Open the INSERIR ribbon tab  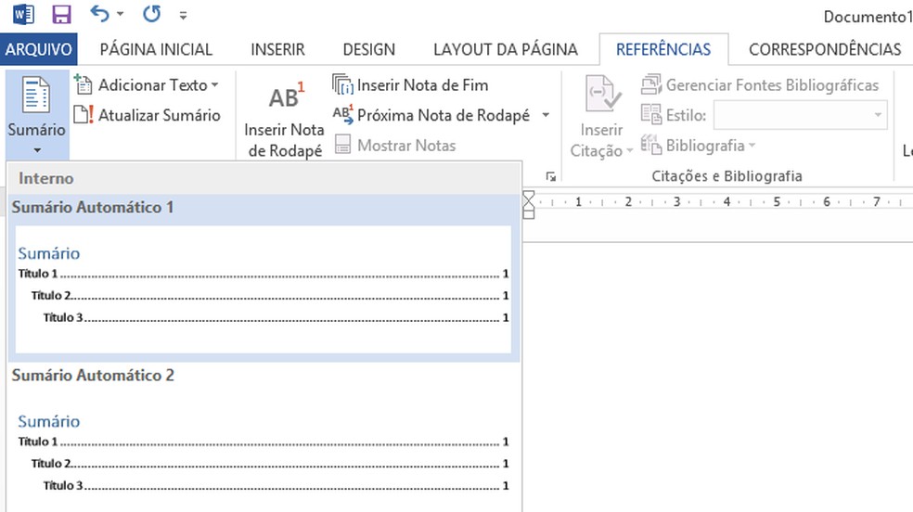tap(277, 49)
